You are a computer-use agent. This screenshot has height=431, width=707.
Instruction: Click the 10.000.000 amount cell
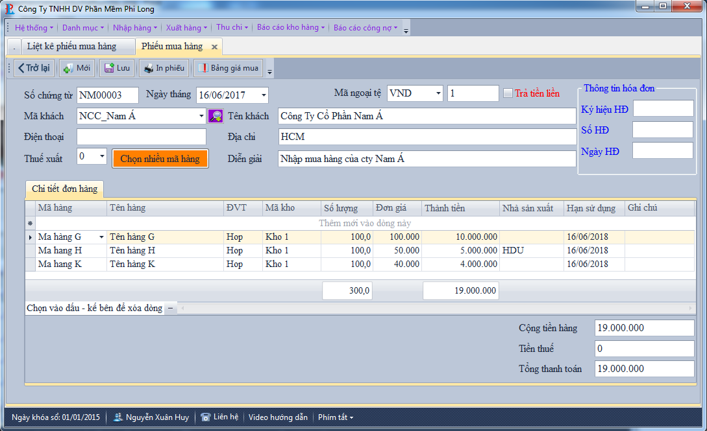pos(460,237)
